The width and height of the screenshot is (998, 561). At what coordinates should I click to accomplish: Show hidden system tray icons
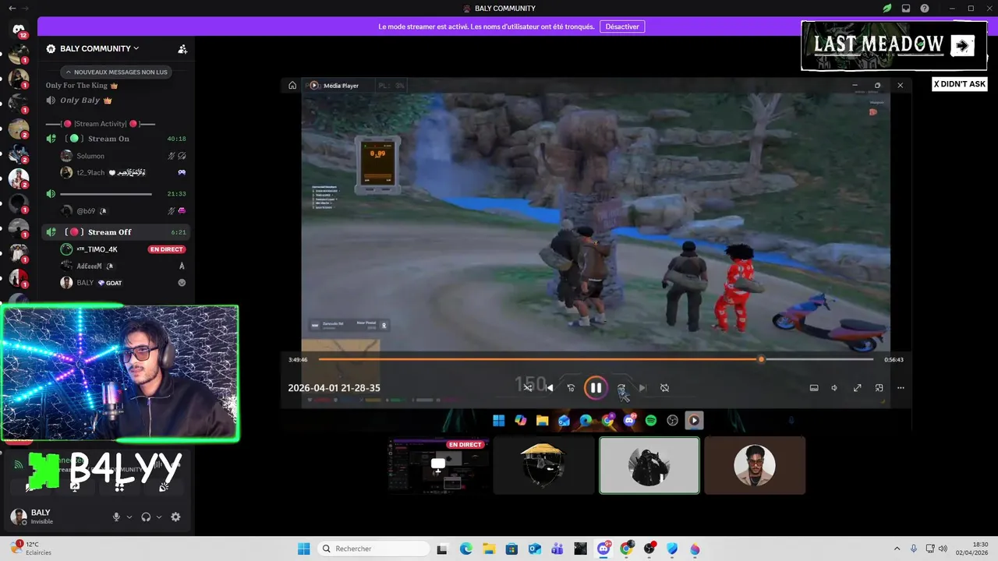pyautogui.click(x=897, y=549)
